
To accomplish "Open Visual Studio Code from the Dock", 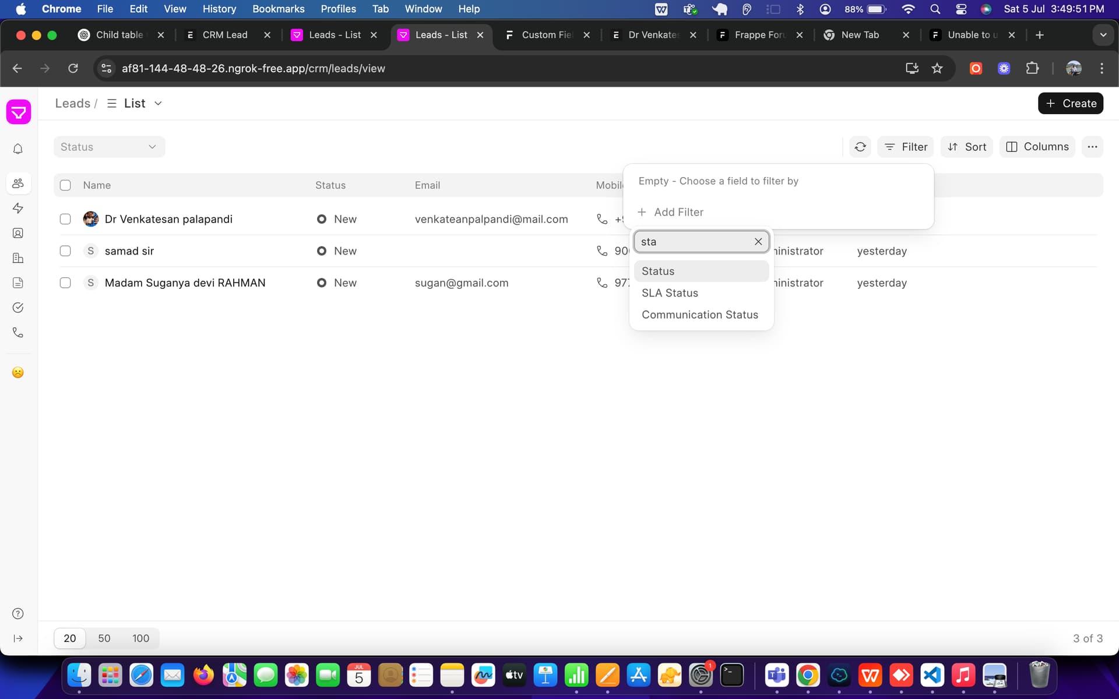I will 932,675.
